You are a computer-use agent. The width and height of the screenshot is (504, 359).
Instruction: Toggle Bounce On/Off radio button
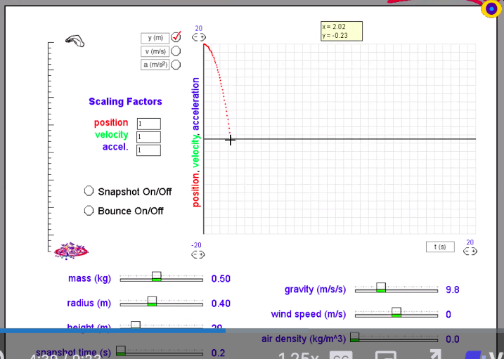click(x=89, y=210)
